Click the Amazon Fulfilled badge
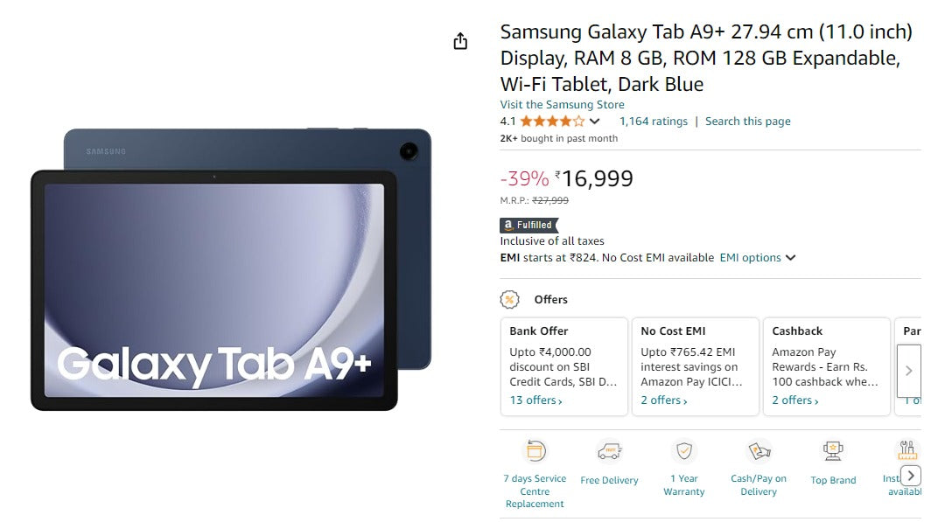Viewport: 938px width, 522px height. tap(528, 225)
